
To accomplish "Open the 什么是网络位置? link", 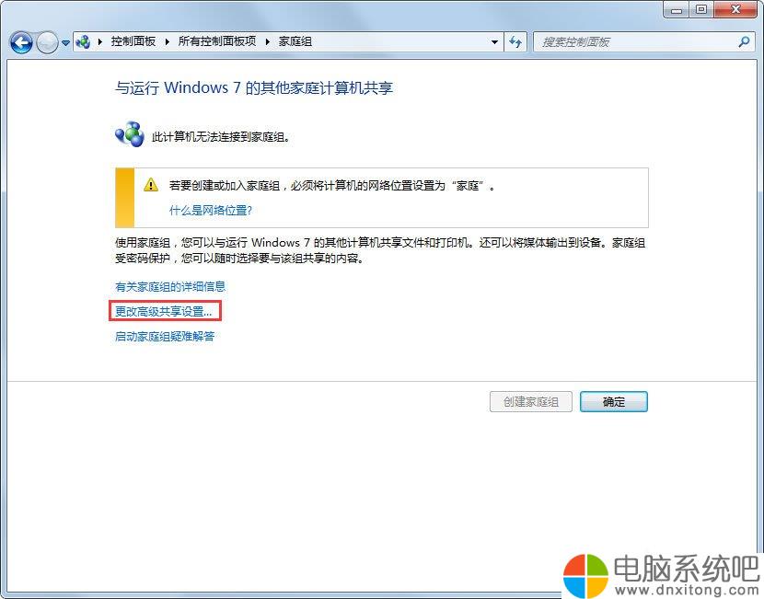I will point(211,211).
